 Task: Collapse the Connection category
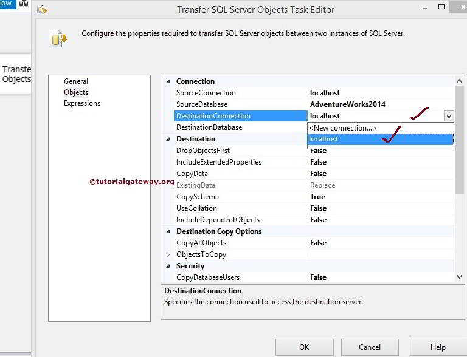coord(168,81)
